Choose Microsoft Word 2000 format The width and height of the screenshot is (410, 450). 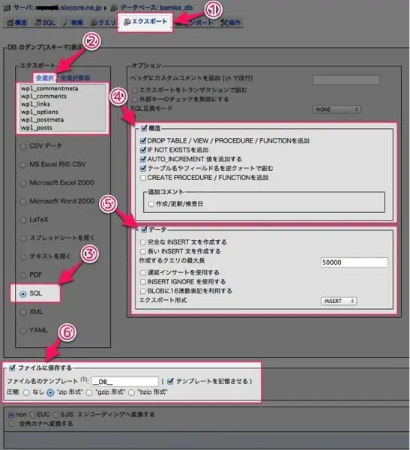coord(23,202)
